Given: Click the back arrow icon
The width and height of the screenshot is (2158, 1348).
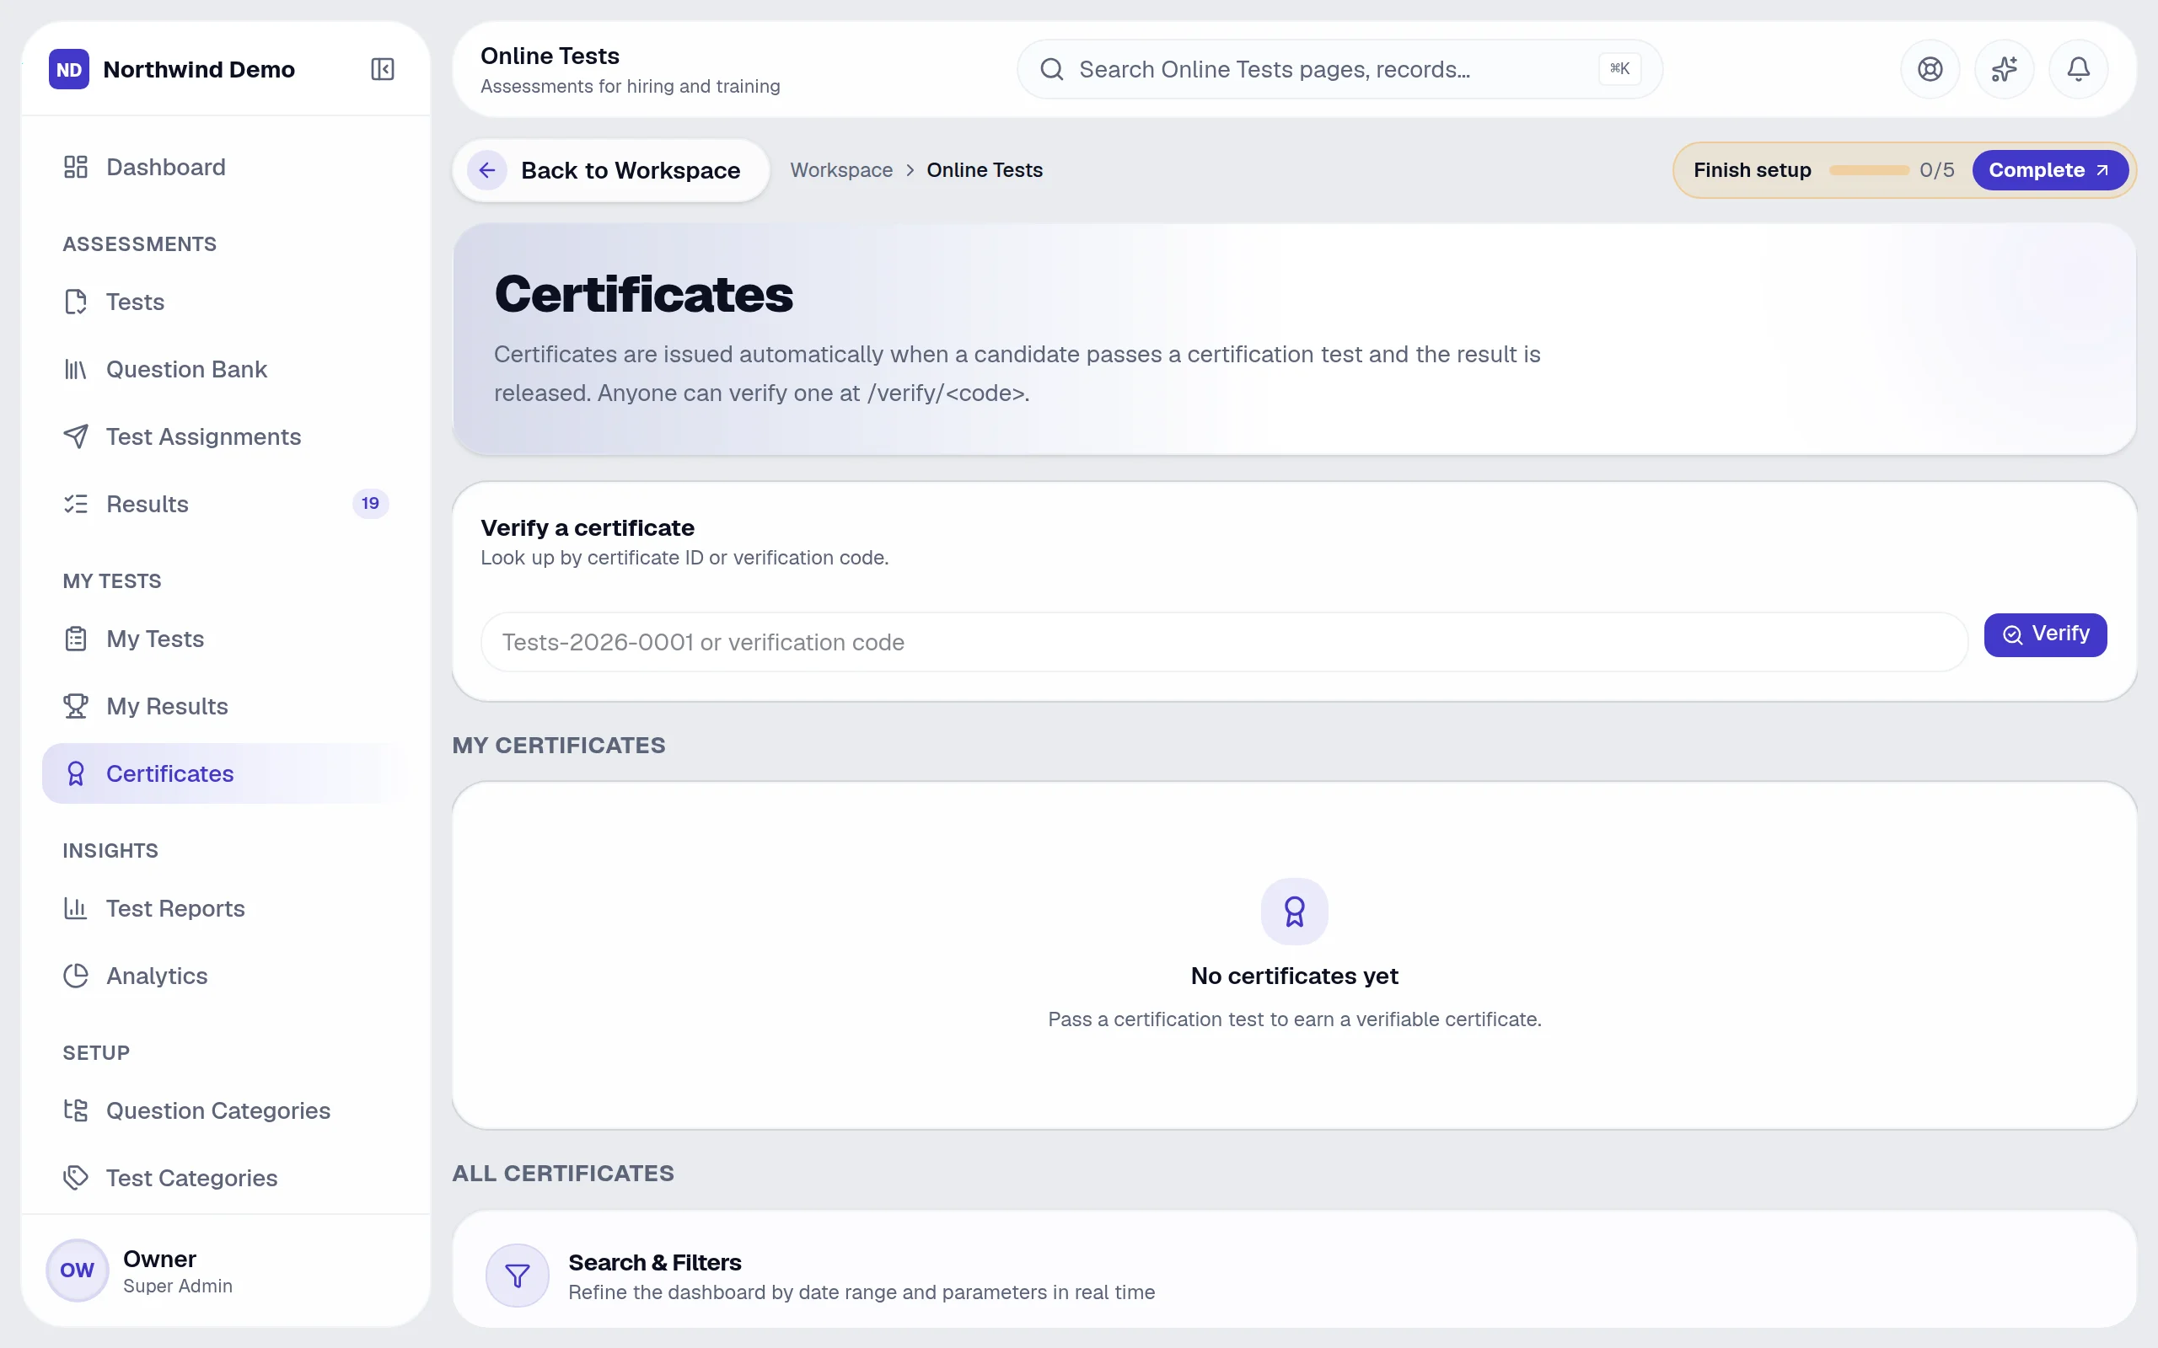Looking at the screenshot, I should tap(487, 170).
